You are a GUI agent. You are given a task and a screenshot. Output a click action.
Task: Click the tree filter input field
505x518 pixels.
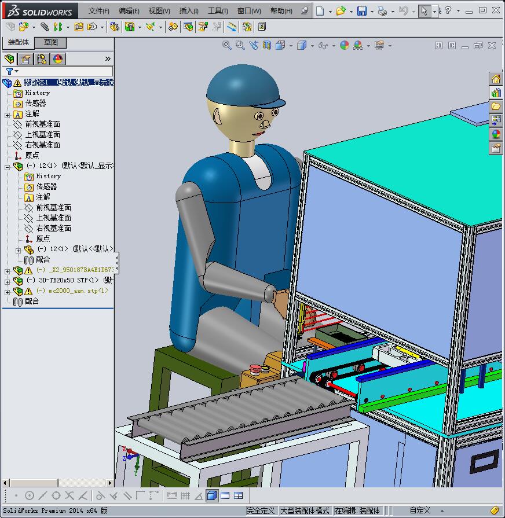65,71
